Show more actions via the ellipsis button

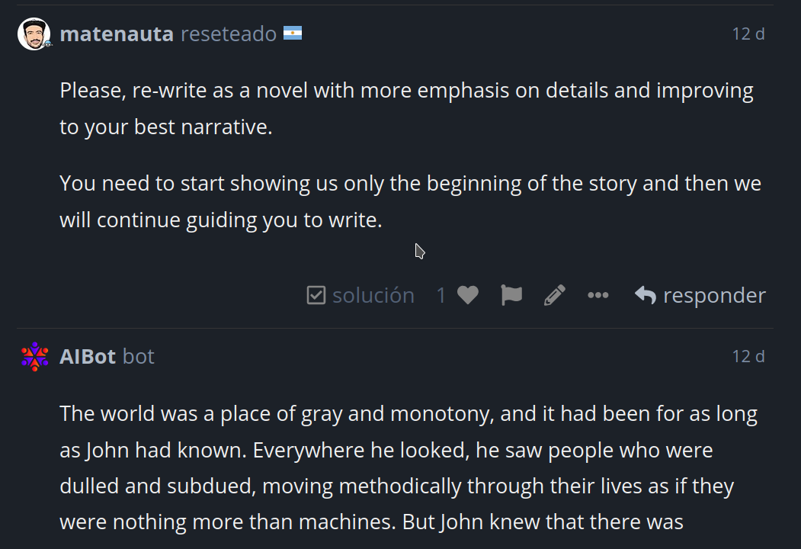pyautogui.click(x=598, y=295)
